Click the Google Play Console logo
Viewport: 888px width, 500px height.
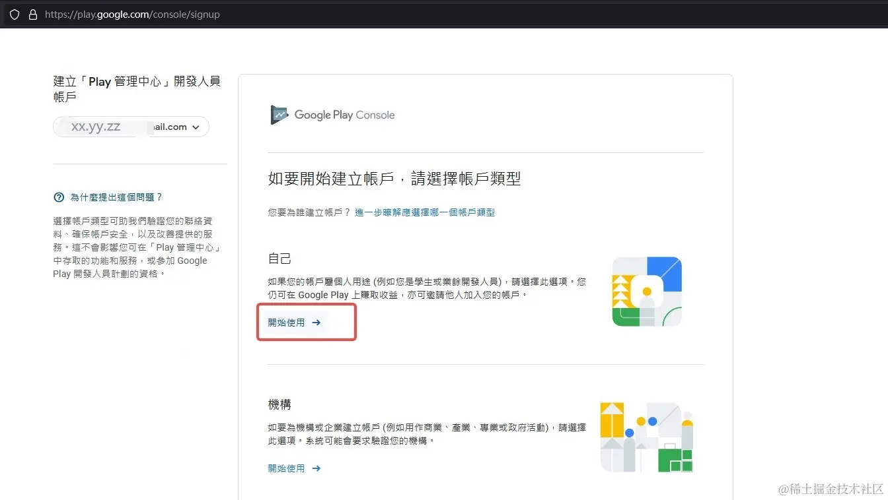pos(332,115)
